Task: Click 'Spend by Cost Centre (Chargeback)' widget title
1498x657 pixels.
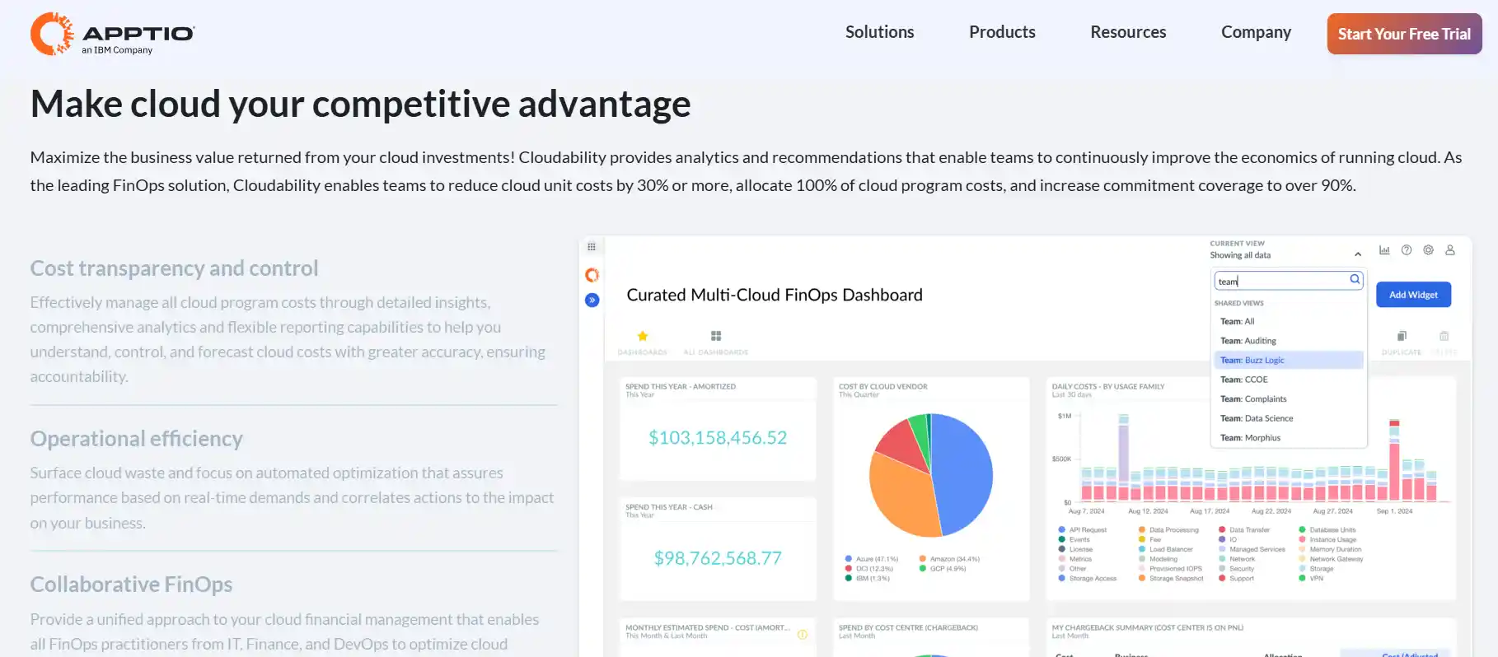Action: pos(908,627)
